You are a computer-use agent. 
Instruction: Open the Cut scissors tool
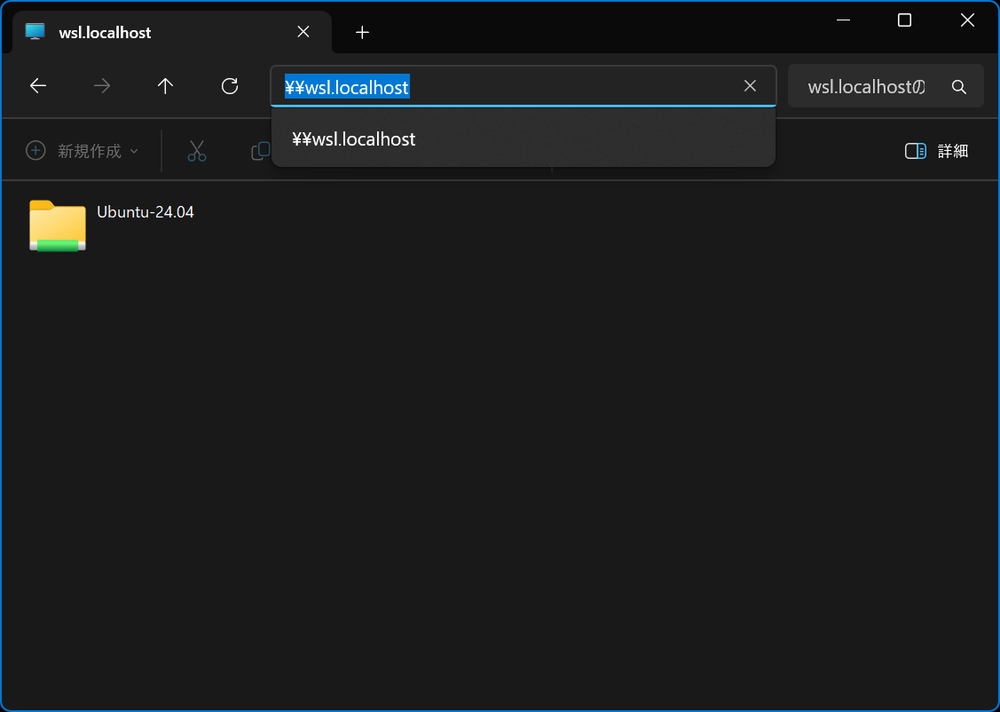pos(197,151)
